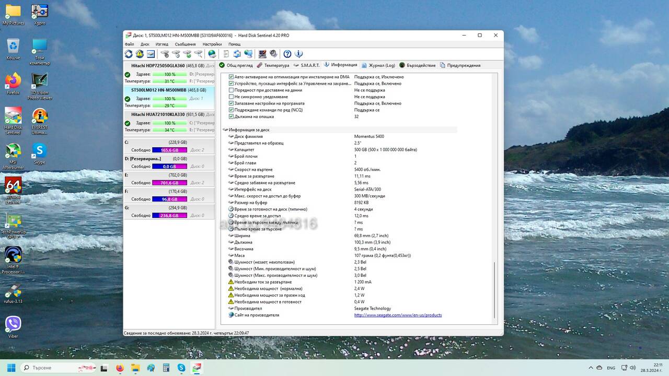
Task: Click the refresh arrows icon in the toolbar
Action: (x=129, y=54)
